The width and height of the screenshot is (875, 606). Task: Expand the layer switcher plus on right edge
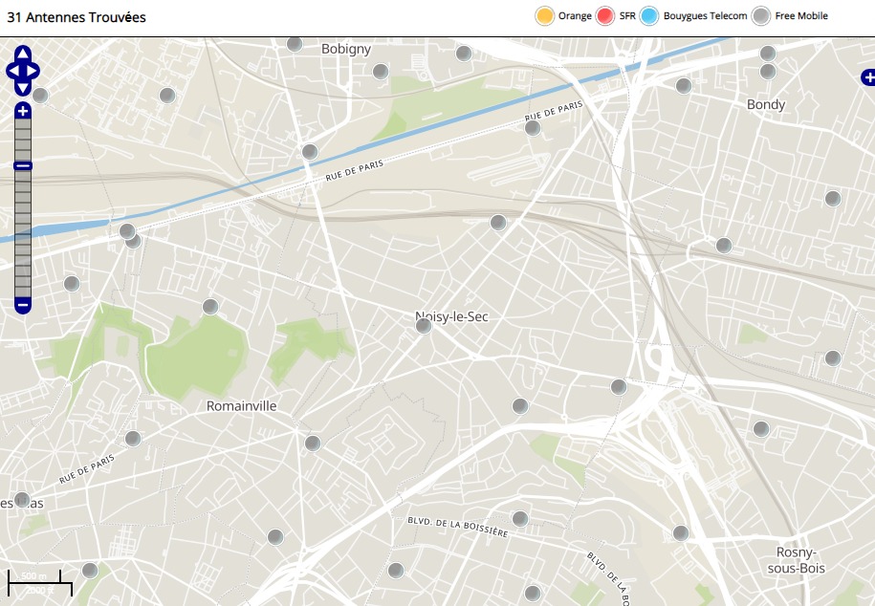[x=867, y=77]
